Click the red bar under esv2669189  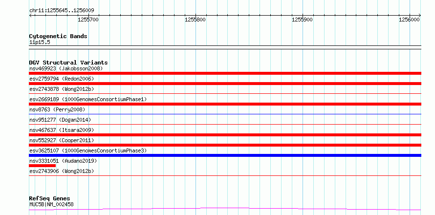point(225,104)
